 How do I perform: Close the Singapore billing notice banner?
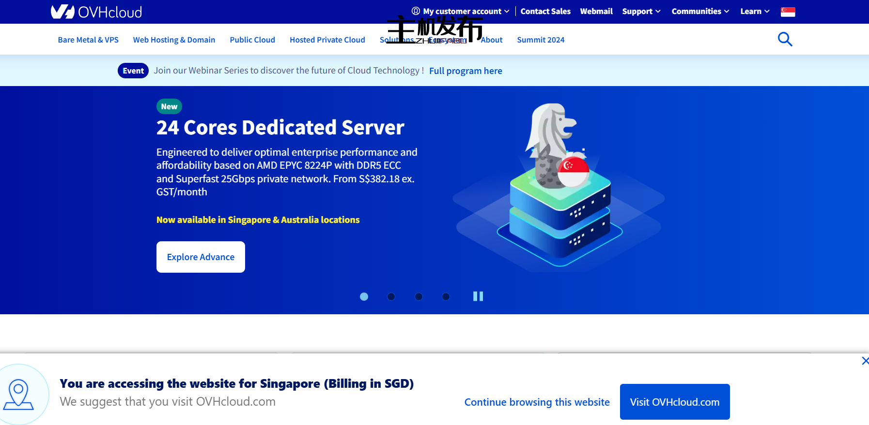[x=865, y=361]
